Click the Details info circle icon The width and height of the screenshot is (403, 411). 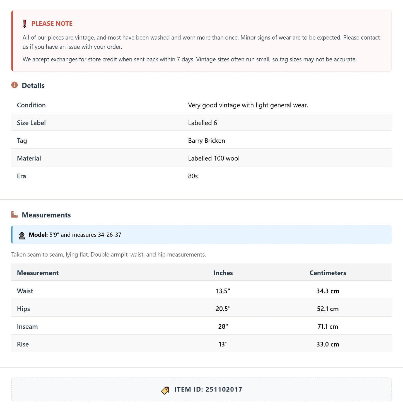click(x=15, y=85)
